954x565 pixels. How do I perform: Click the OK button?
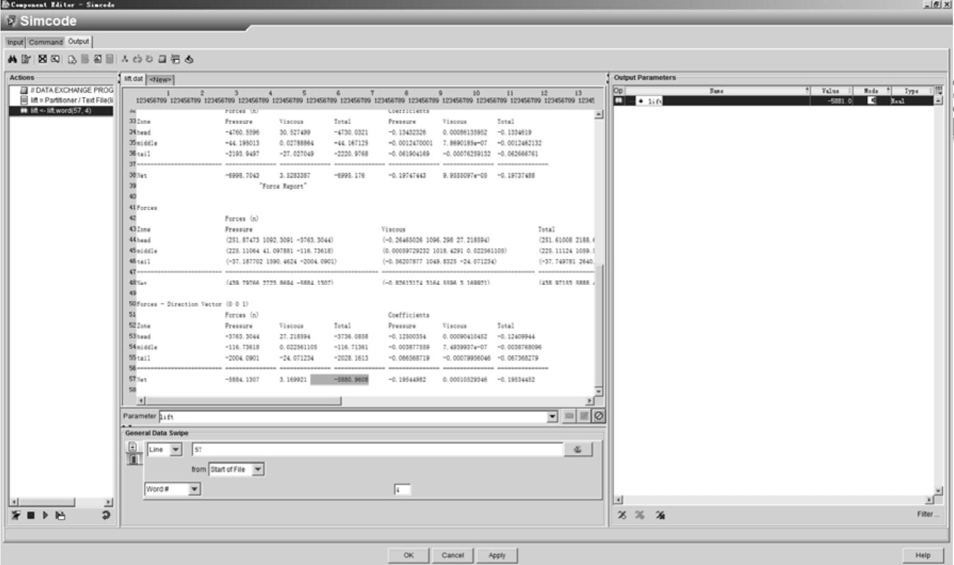click(x=408, y=555)
